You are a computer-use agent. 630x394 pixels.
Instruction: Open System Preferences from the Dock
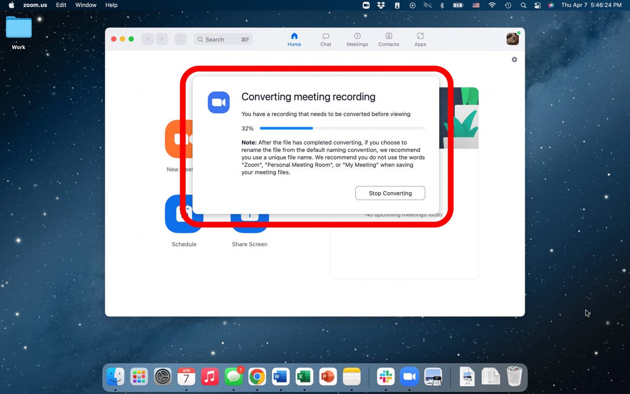[163, 377]
